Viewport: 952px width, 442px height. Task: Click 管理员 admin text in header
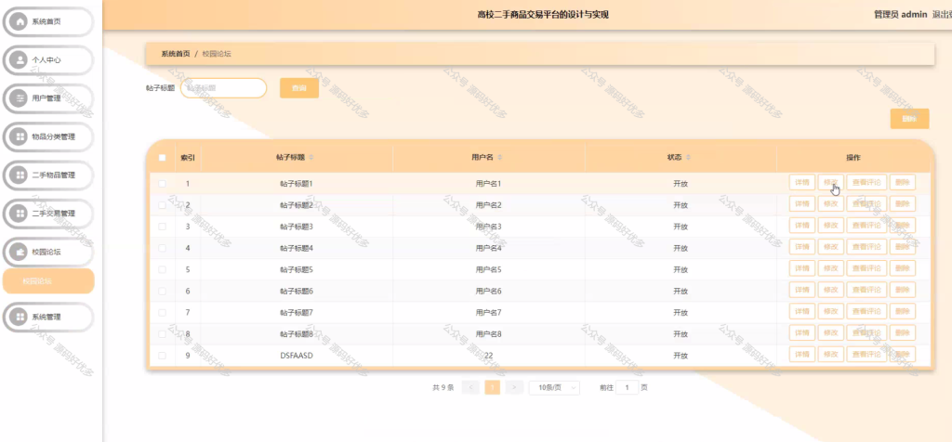pyautogui.click(x=900, y=15)
